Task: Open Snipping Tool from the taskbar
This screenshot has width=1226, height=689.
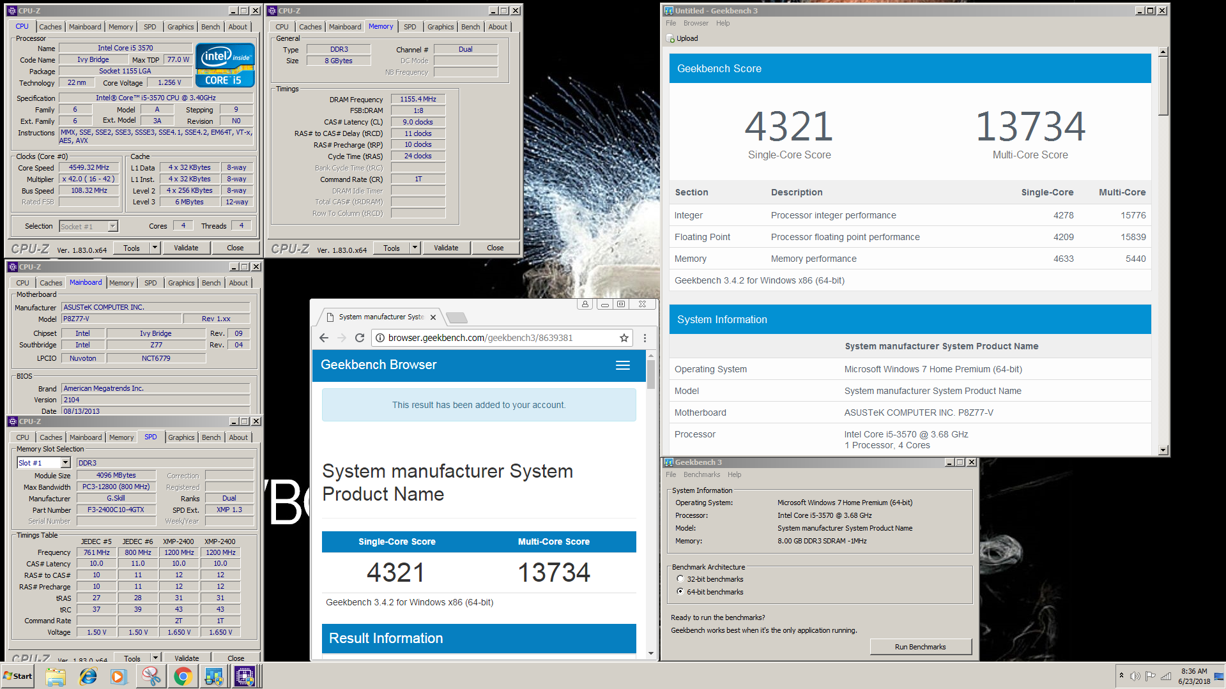Action: pyautogui.click(x=151, y=676)
